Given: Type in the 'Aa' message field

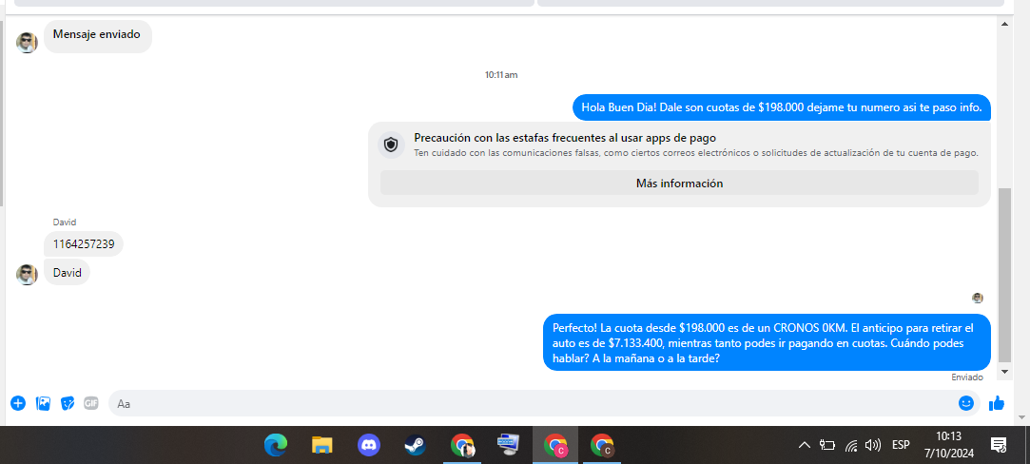Looking at the screenshot, I should tap(533, 403).
